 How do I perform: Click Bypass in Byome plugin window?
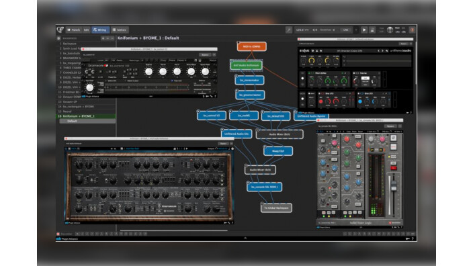(404, 44)
